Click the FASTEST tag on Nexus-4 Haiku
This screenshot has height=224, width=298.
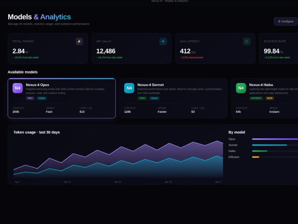coord(256,98)
